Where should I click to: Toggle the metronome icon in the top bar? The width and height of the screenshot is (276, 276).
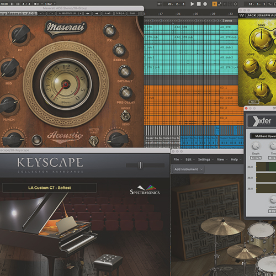[36, 4]
